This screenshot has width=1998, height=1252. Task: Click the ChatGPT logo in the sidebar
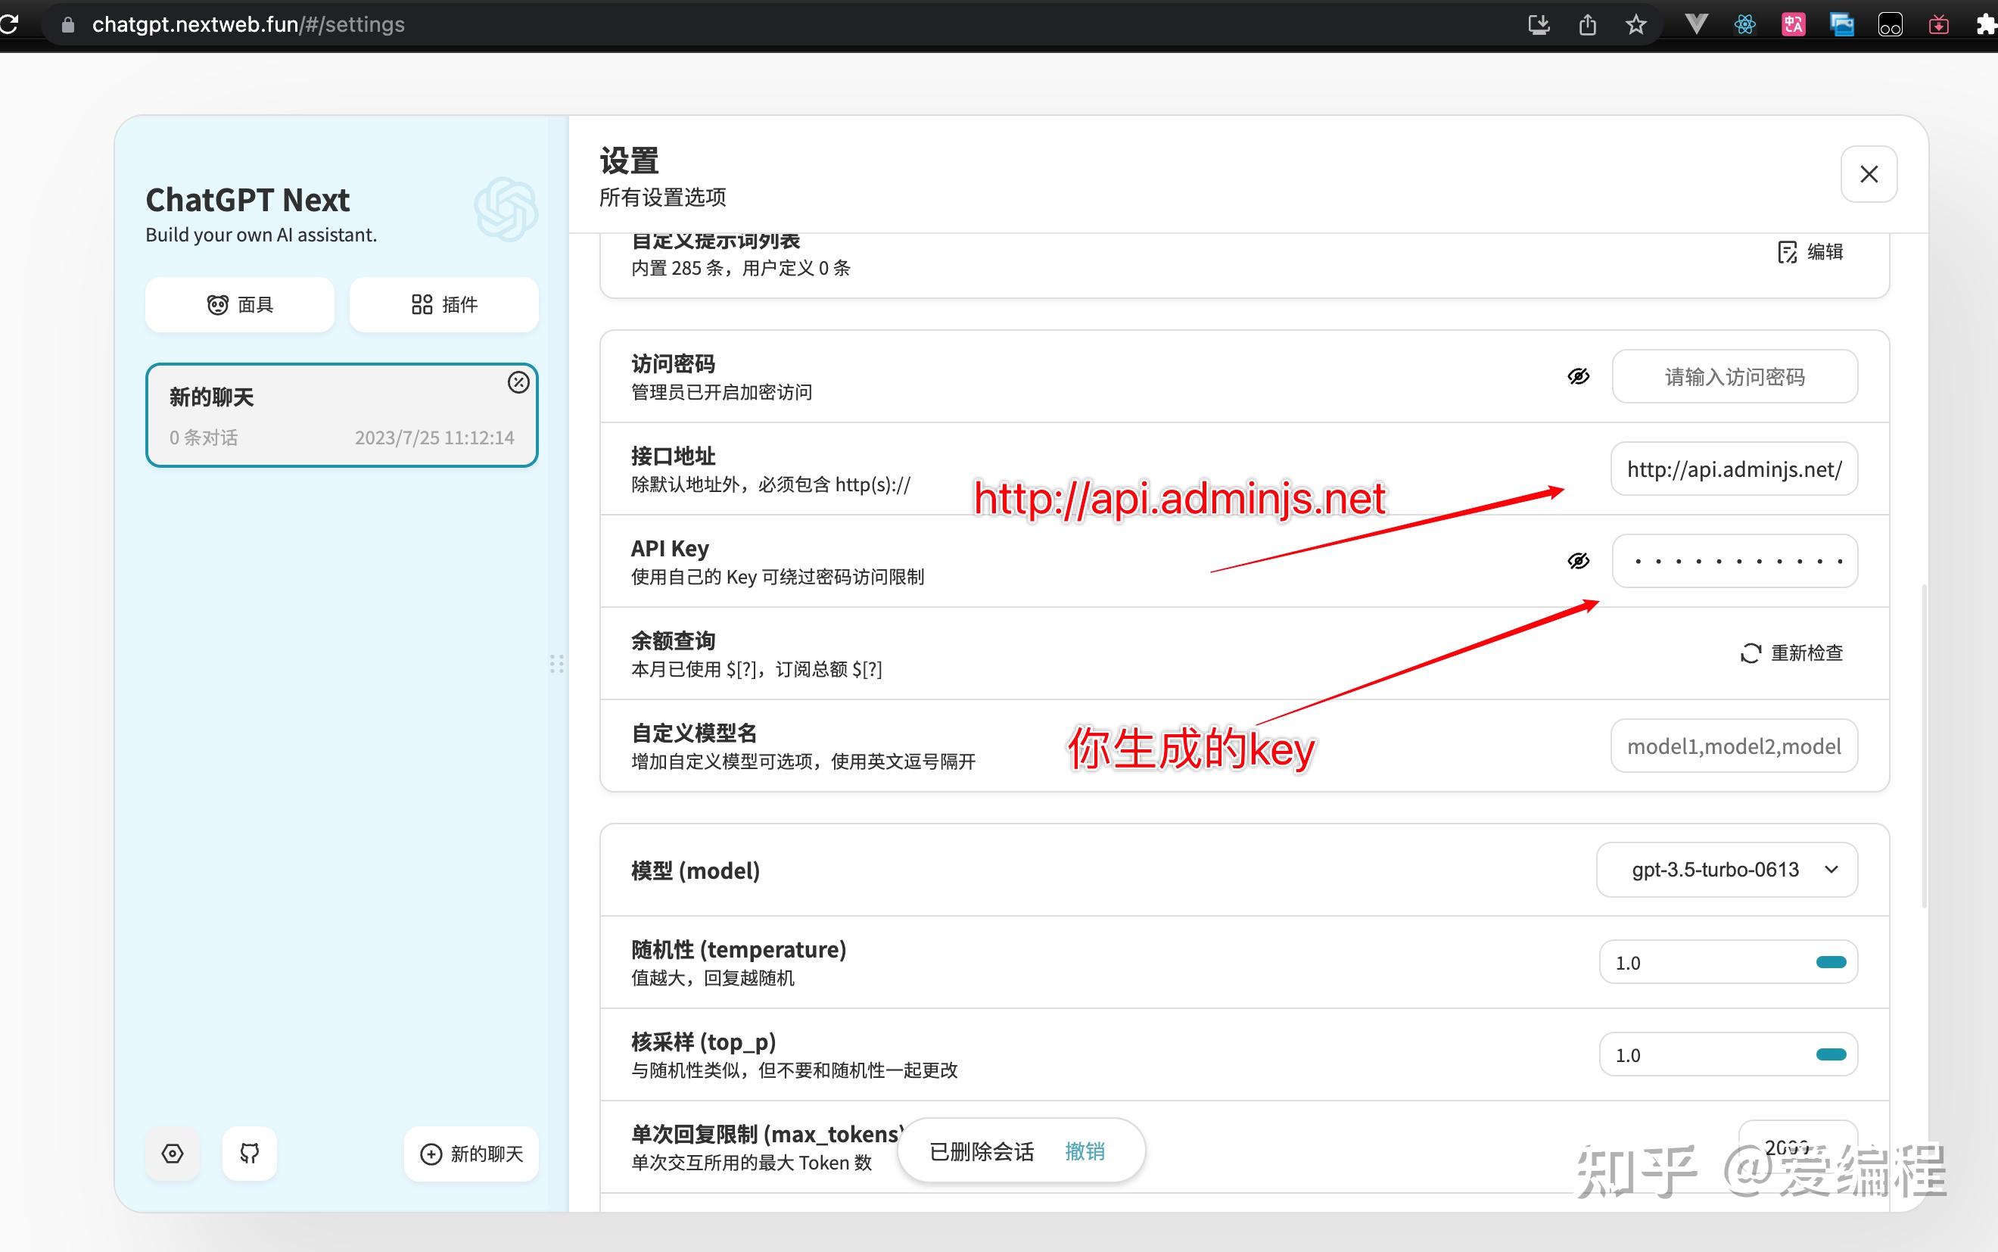506,209
